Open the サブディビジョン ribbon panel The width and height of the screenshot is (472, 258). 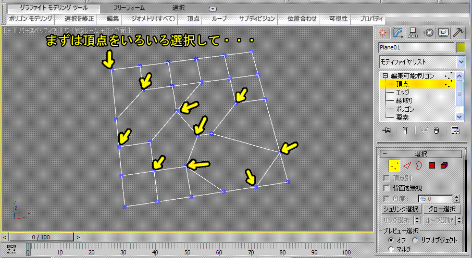tap(257, 19)
